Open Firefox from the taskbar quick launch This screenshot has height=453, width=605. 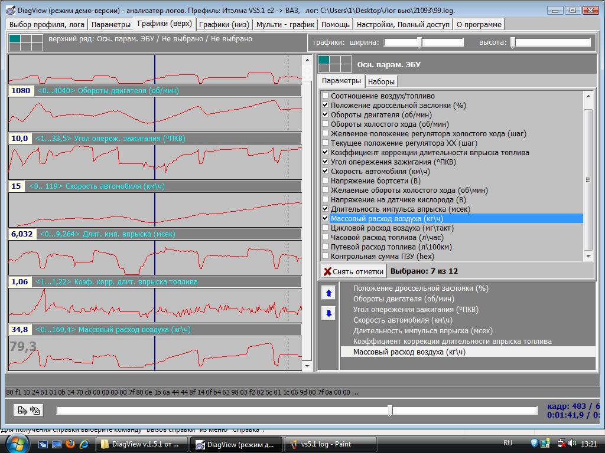click(x=70, y=444)
